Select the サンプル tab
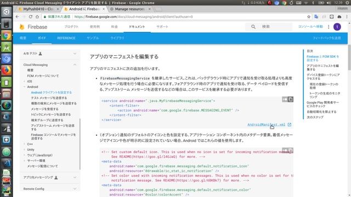 (93, 38)
